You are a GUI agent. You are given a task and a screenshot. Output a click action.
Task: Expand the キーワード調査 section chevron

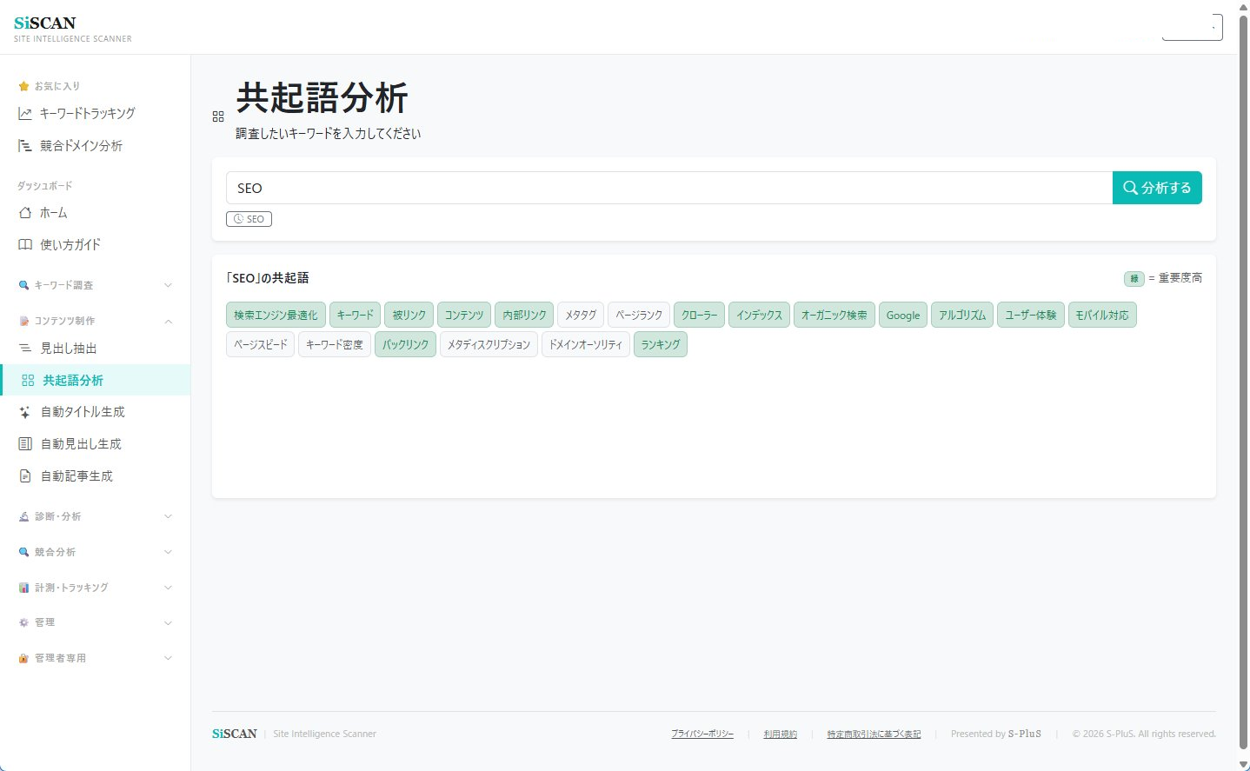click(x=168, y=286)
